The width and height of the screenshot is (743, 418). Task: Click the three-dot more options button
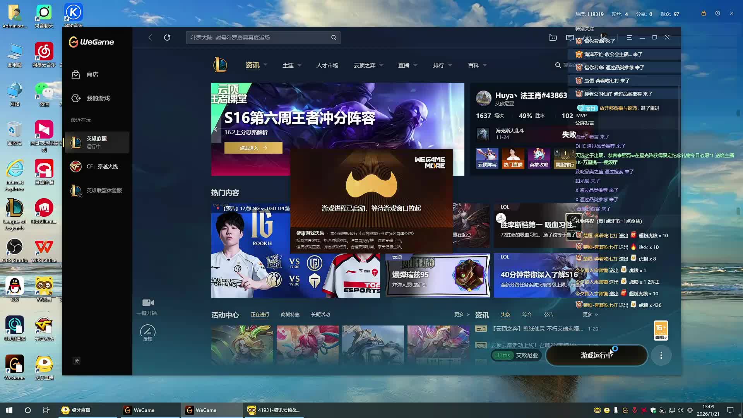661,355
